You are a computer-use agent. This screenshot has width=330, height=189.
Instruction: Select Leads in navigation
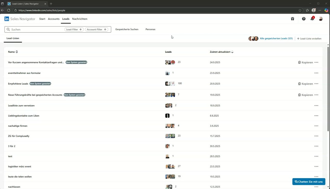pos(66,19)
